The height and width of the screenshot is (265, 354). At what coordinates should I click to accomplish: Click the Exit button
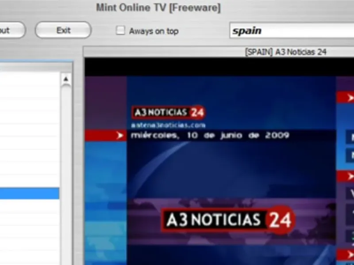(63, 30)
